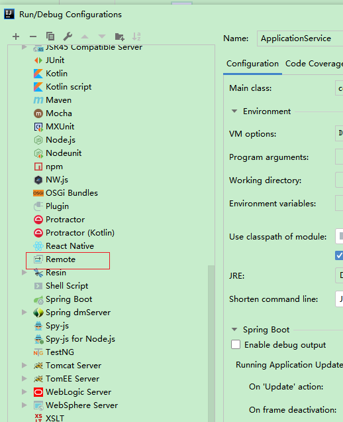Open edit defaults wrench icon
The image size is (343, 422).
tap(68, 36)
